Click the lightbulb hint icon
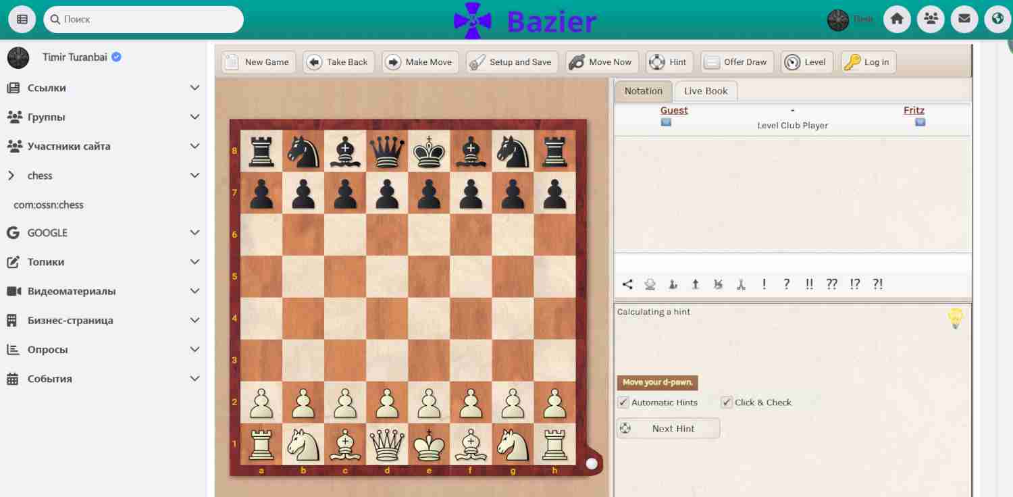 pyautogui.click(x=955, y=318)
